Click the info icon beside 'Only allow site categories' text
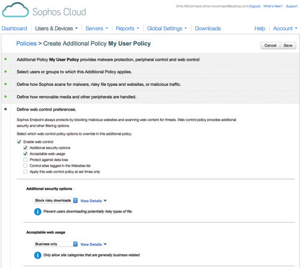This screenshot has width=301, height=268. click(38, 255)
